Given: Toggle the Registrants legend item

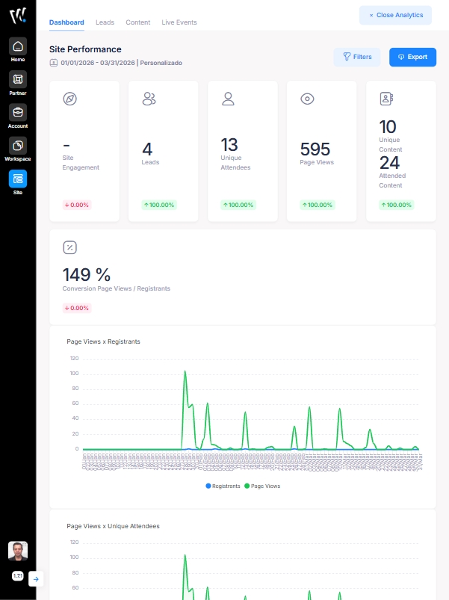Looking at the screenshot, I should point(223,486).
